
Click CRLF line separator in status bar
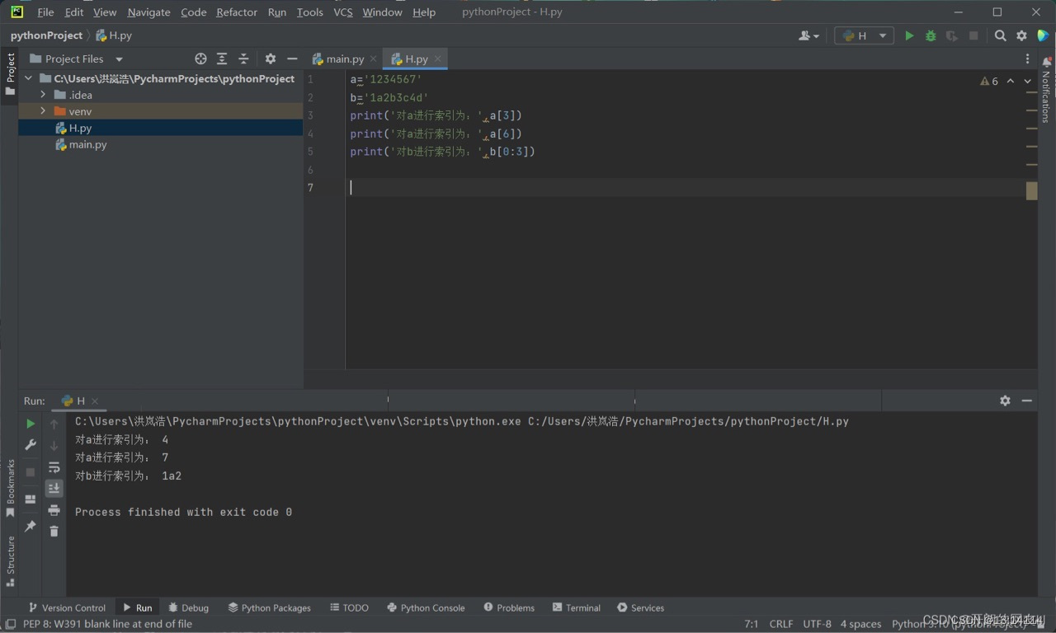781,624
